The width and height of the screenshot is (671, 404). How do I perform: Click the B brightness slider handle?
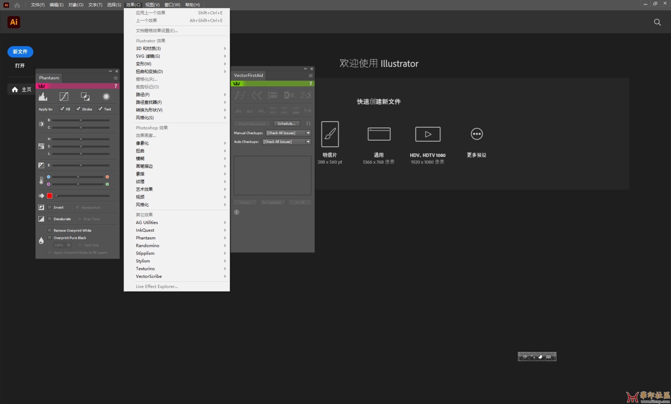click(x=81, y=120)
